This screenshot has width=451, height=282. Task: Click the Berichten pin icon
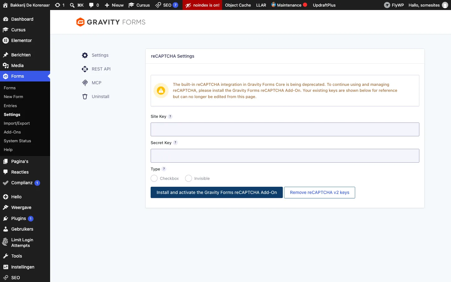[6, 55]
